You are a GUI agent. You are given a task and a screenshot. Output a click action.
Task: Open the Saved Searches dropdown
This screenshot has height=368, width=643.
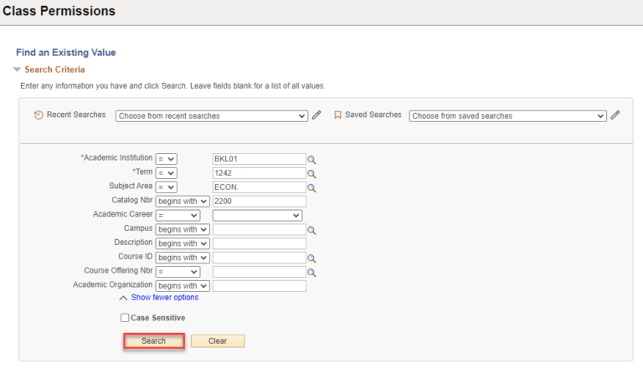507,116
